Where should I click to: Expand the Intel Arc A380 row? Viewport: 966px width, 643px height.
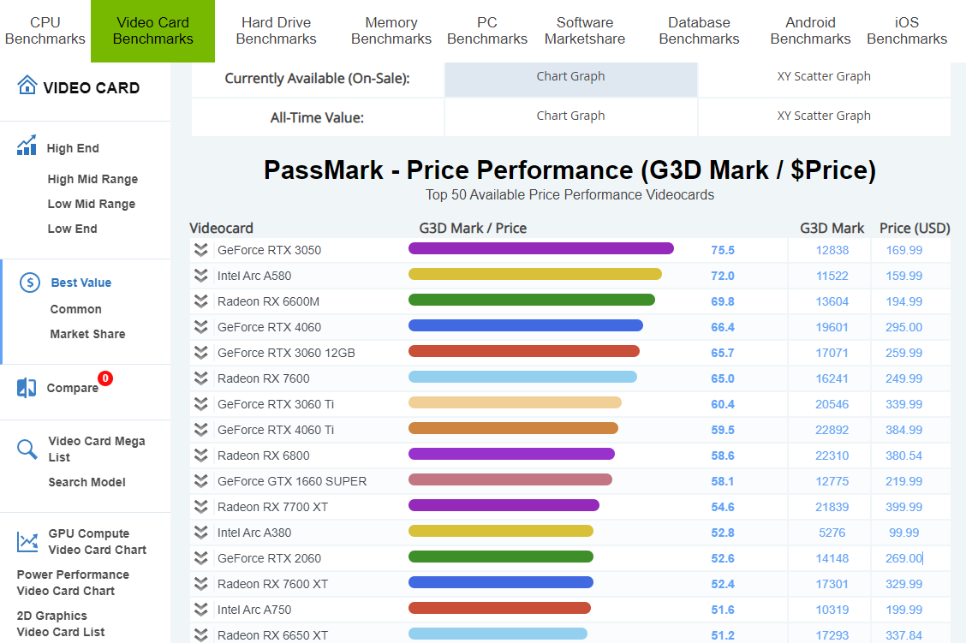pos(201,533)
